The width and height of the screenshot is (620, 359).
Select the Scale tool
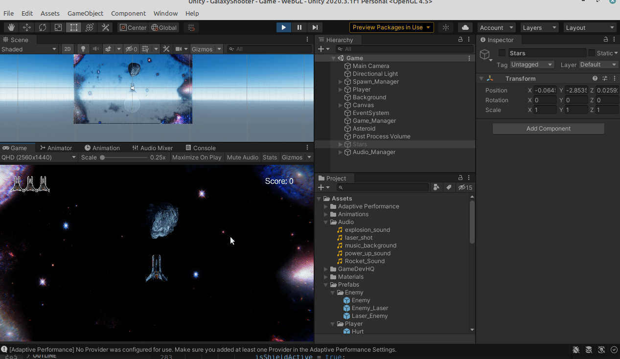tap(58, 27)
